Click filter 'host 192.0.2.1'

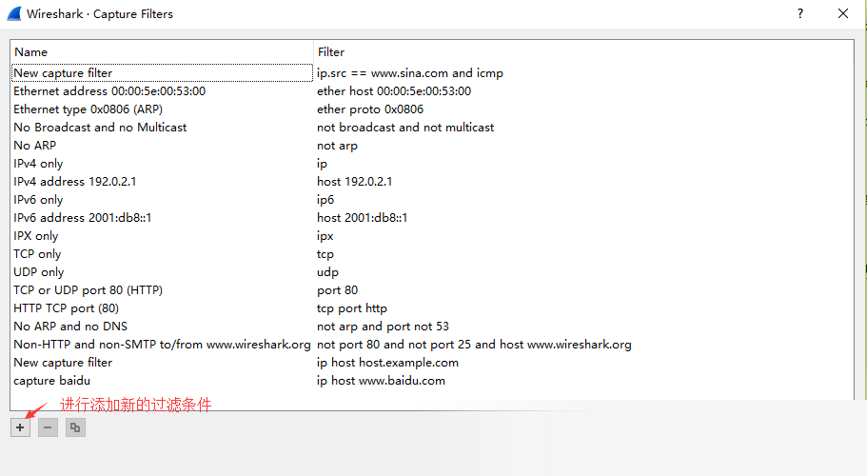click(354, 182)
